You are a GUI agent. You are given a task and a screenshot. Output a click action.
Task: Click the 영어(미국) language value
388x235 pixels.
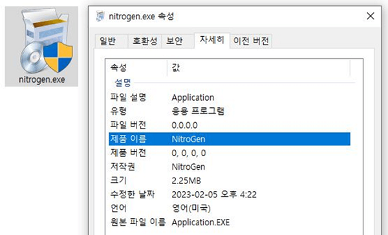191,209
